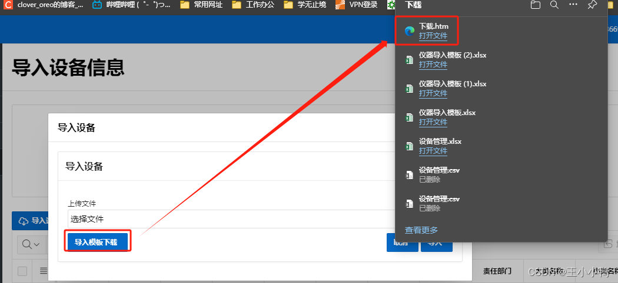Click the 上传文件 field label
This screenshot has width=618, height=283.
pyautogui.click(x=82, y=203)
